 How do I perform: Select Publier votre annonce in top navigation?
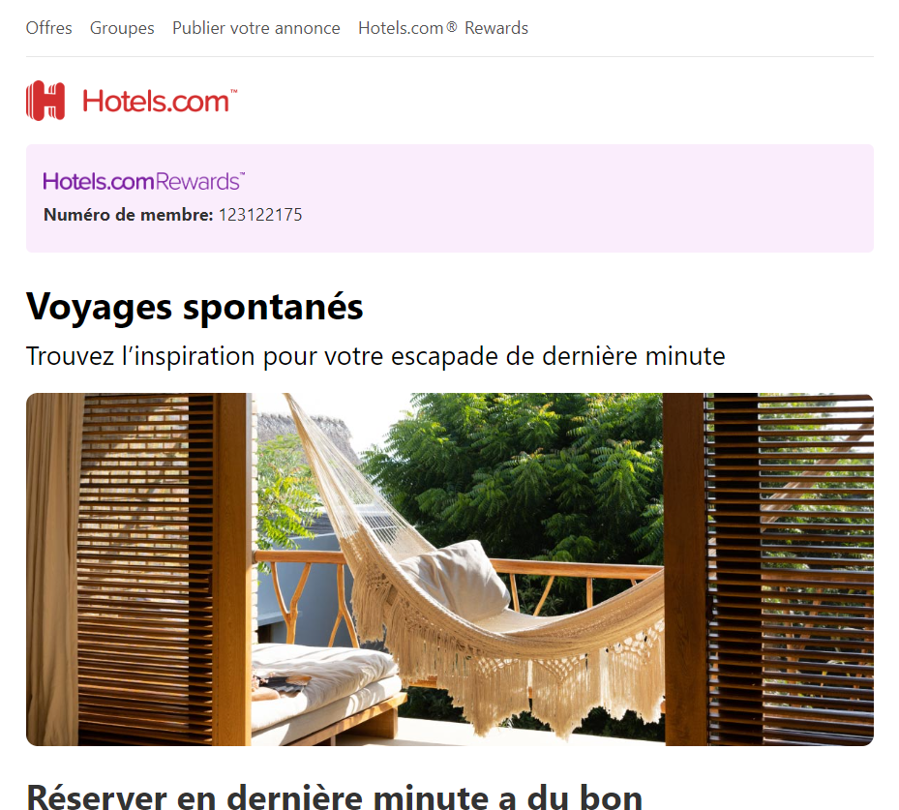point(256,28)
